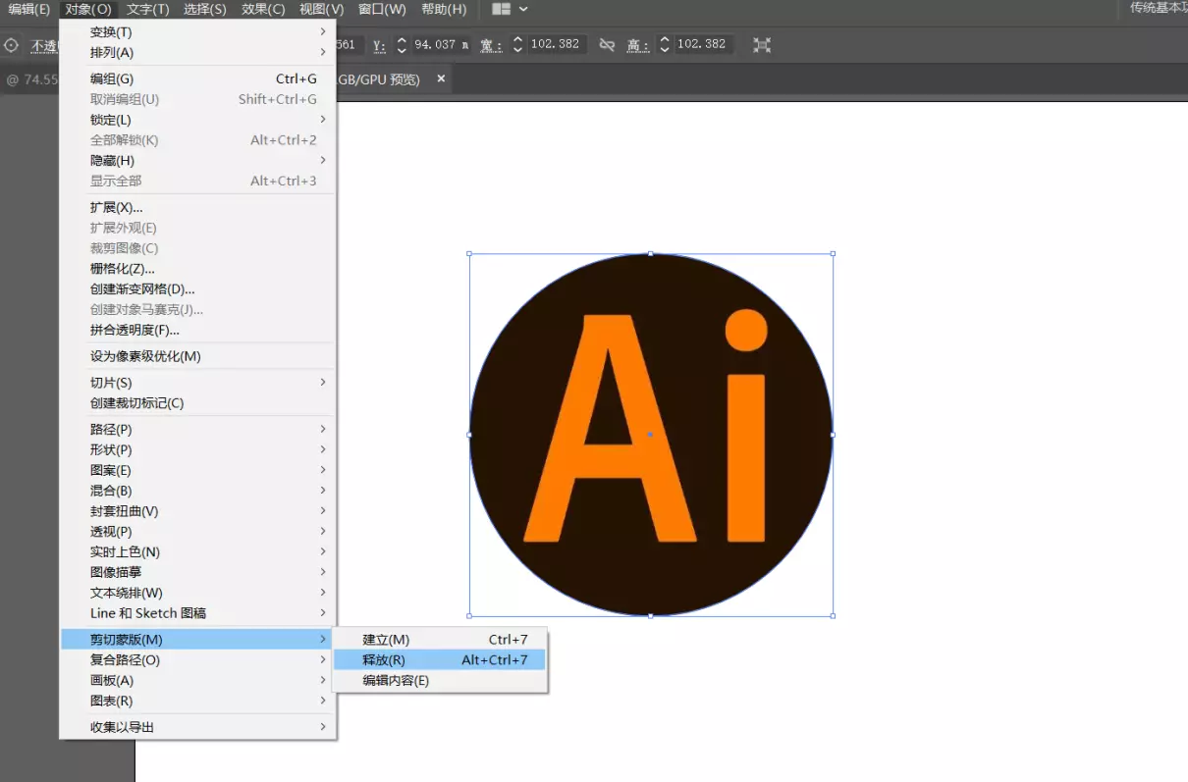Click the target icon at toolbar's left edge

pyautogui.click(x=12, y=45)
